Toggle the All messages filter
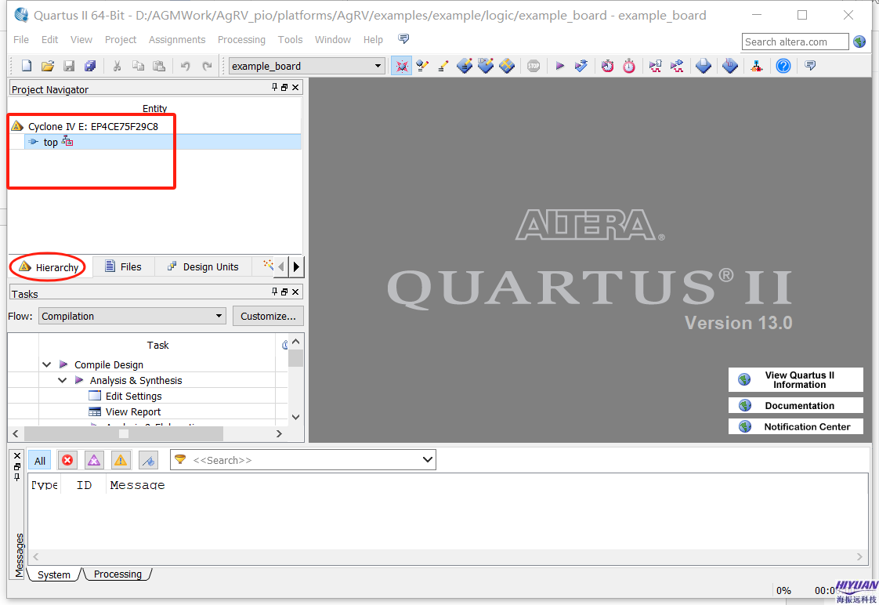The height and width of the screenshot is (605, 879). coord(40,460)
